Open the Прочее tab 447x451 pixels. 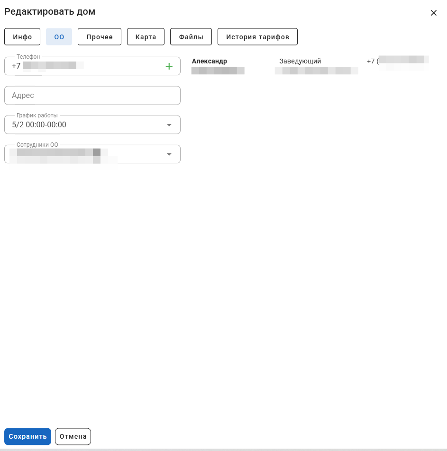pyautogui.click(x=100, y=37)
